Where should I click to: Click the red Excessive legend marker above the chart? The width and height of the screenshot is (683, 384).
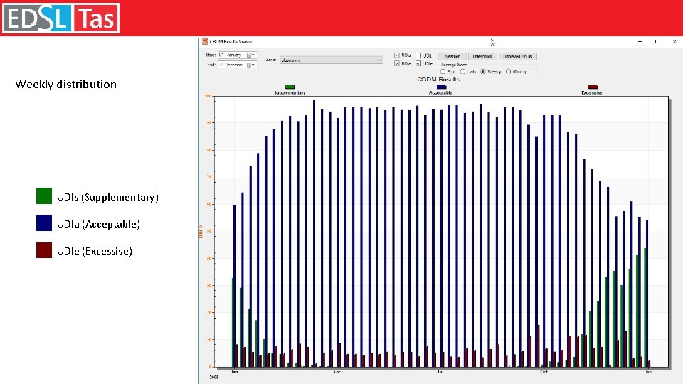tap(593, 87)
